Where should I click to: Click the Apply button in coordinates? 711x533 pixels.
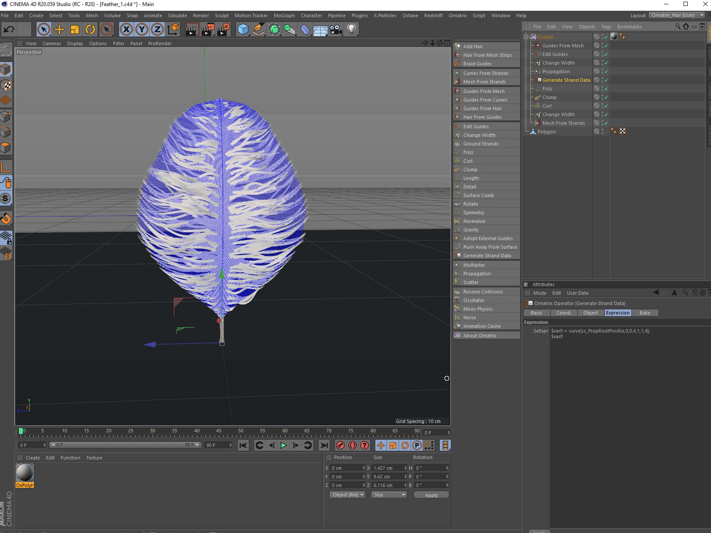431,495
